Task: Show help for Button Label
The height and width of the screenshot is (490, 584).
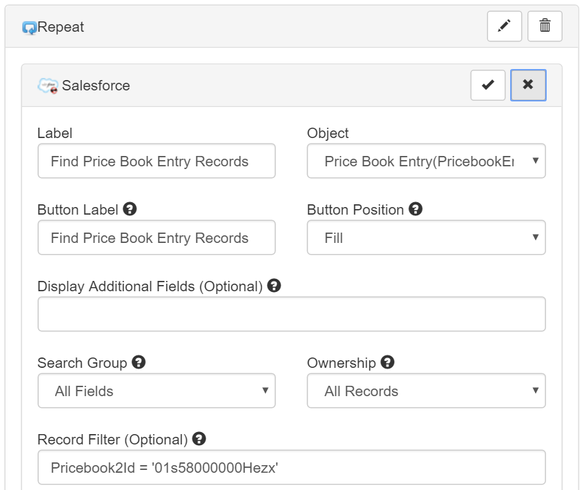Action: [130, 209]
